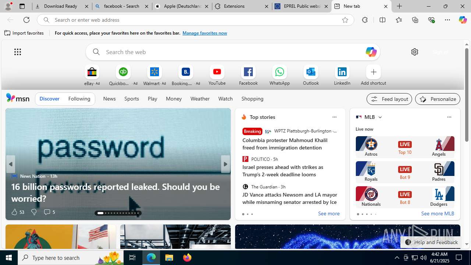Open Top stories more options menu
Screen dimensions: 471x265
[x=334, y=117]
